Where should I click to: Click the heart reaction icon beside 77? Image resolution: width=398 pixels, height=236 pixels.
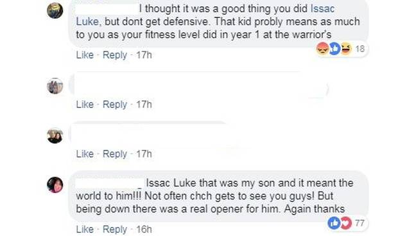[346, 223]
